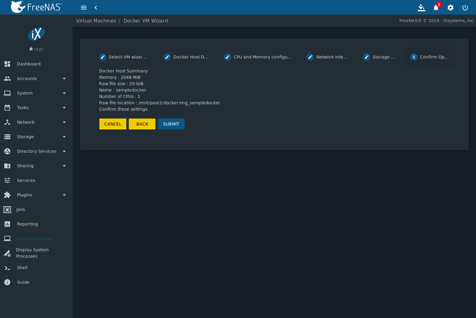Click the 'Memory : 2048 MiB' line
The image size is (476, 318).
click(120, 77)
